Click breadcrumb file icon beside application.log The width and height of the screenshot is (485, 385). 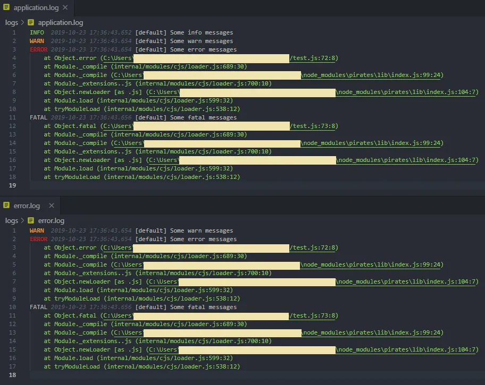click(31, 22)
